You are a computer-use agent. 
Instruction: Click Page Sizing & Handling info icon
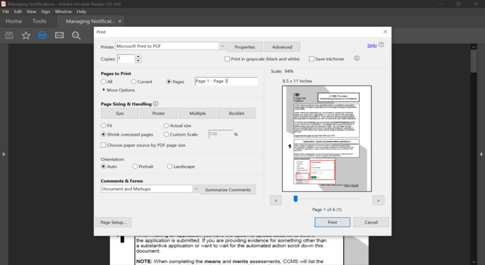[x=156, y=104]
